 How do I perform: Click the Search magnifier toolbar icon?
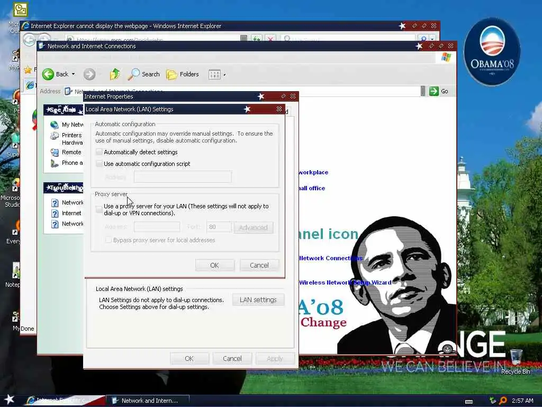coord(133,74)
